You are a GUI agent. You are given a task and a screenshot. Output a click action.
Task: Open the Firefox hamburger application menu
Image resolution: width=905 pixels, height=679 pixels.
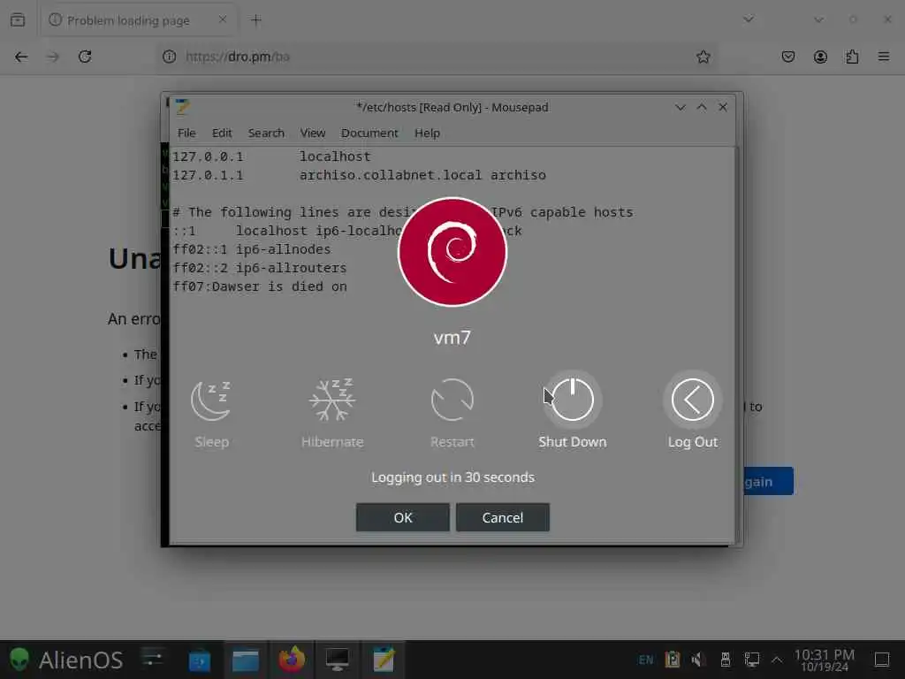[x=884, y=57]
